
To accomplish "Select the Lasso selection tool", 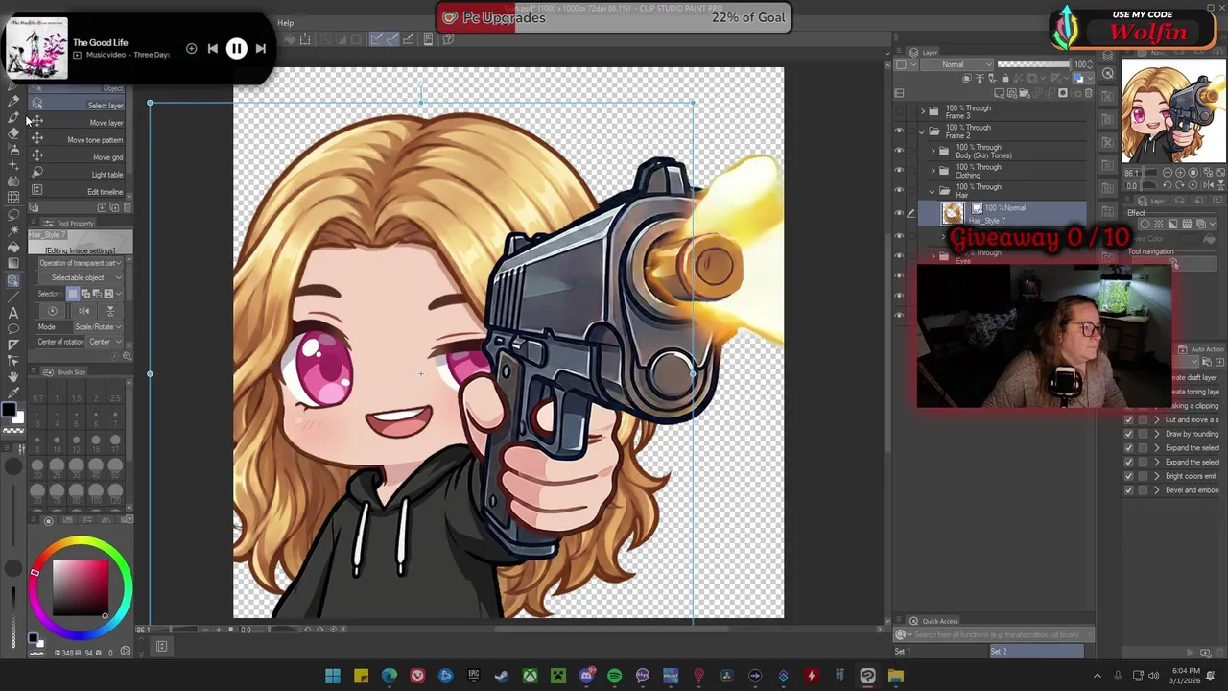I will pos(13,214).
